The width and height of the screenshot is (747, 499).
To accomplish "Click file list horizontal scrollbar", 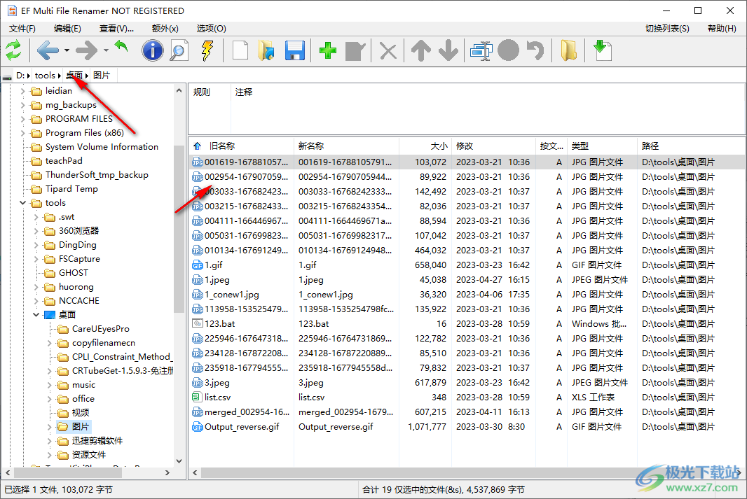I will 467,473.
